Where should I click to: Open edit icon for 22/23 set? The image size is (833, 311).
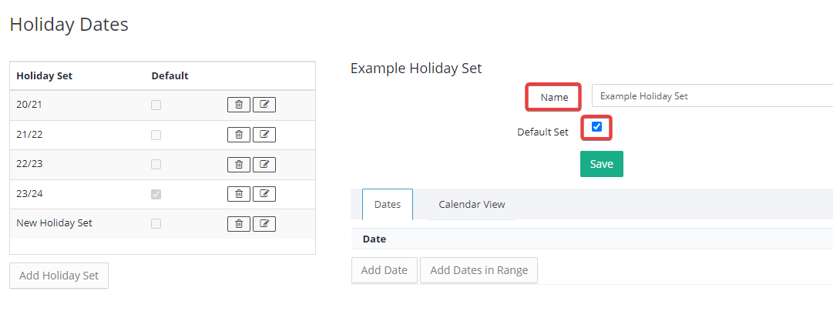pyautogui.click(x=264, y=164)
